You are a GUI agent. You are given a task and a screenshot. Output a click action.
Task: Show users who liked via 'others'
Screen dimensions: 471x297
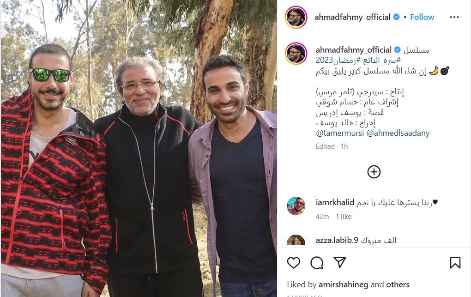398,285
